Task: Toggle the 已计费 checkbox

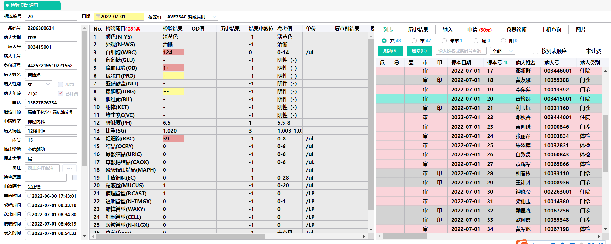Action: [60, 94]
